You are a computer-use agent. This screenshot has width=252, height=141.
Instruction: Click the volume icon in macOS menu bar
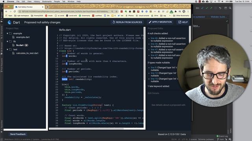click(222, 2)
